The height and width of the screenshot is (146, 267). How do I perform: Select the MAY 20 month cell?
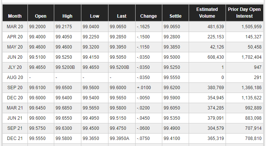[x=15, y=47]
